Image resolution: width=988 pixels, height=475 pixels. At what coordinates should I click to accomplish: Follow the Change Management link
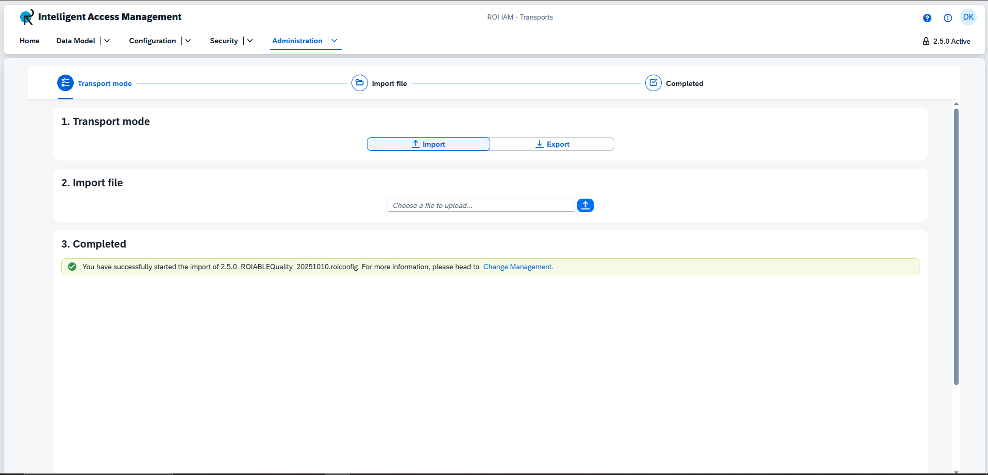click(x=518, y=267)
